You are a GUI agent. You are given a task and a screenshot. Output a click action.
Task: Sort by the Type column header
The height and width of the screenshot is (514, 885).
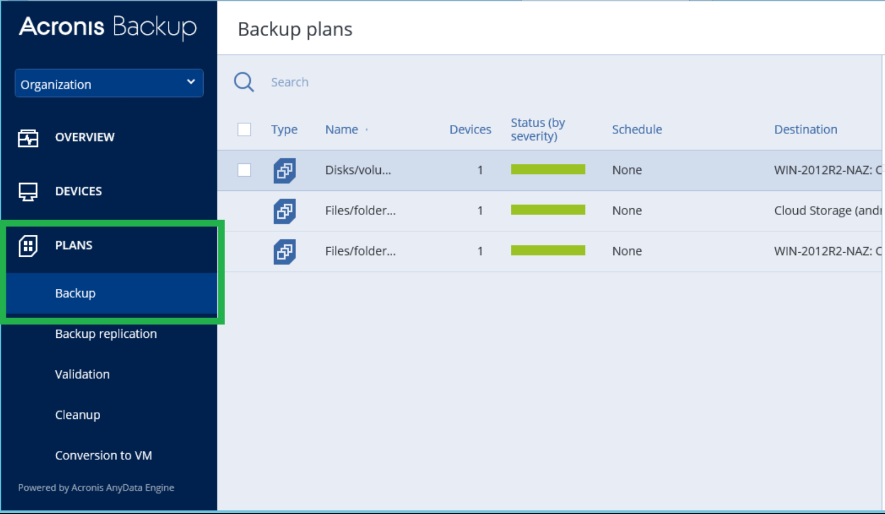(284, 129)
